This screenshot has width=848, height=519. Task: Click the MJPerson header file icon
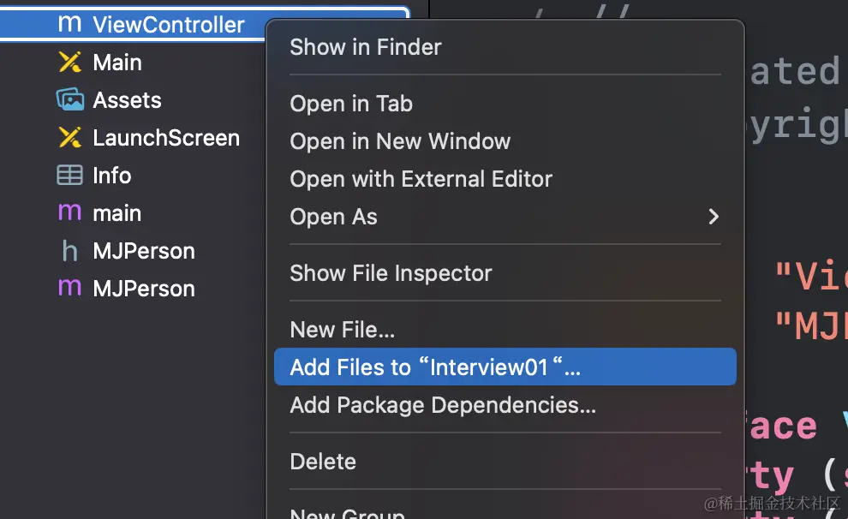pos(69,251)
